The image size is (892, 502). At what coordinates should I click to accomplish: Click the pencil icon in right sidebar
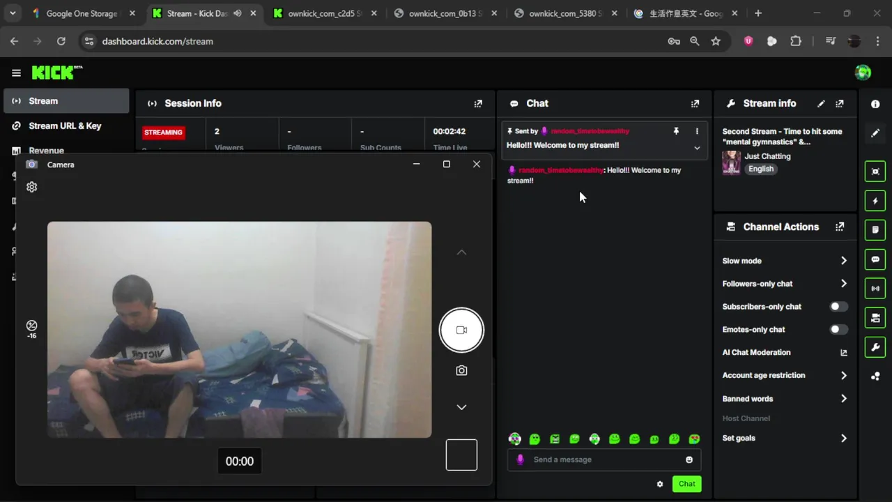(875, 132)
